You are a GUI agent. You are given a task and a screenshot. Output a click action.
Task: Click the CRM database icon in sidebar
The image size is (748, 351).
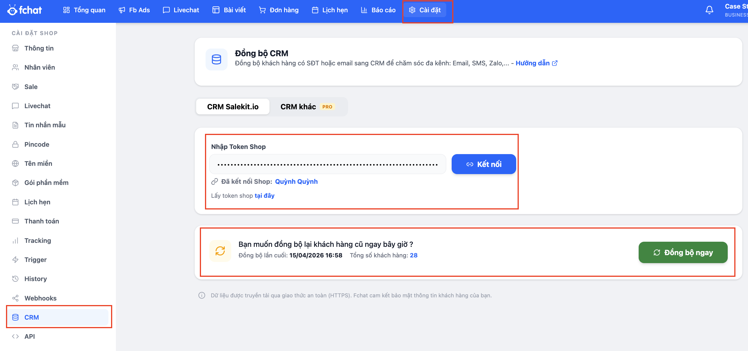click(15, 317)
